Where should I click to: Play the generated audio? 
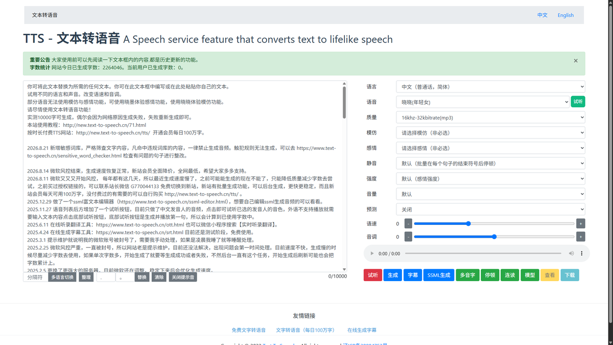click(x=372, y=254)
